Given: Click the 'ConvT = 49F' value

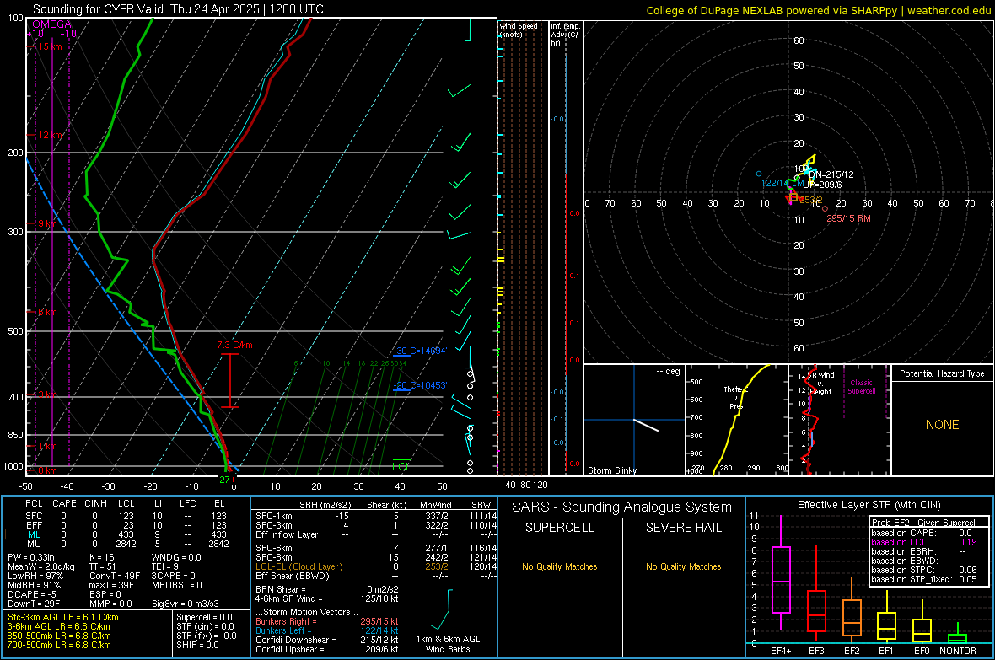Looking at the screenshot, I should click(114, 576).
